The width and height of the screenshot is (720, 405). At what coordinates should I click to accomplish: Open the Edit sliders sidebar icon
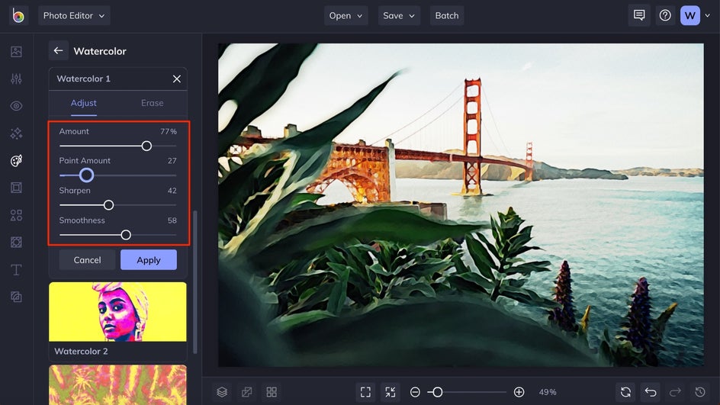coord(16,79)
